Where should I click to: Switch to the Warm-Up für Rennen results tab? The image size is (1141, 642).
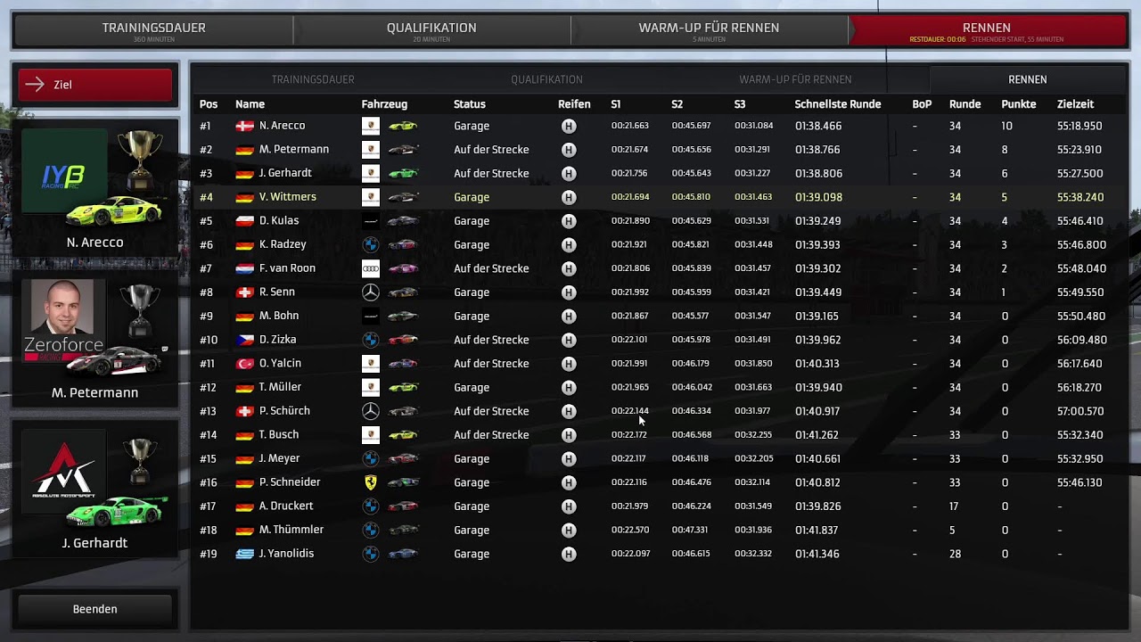(795, 79)
